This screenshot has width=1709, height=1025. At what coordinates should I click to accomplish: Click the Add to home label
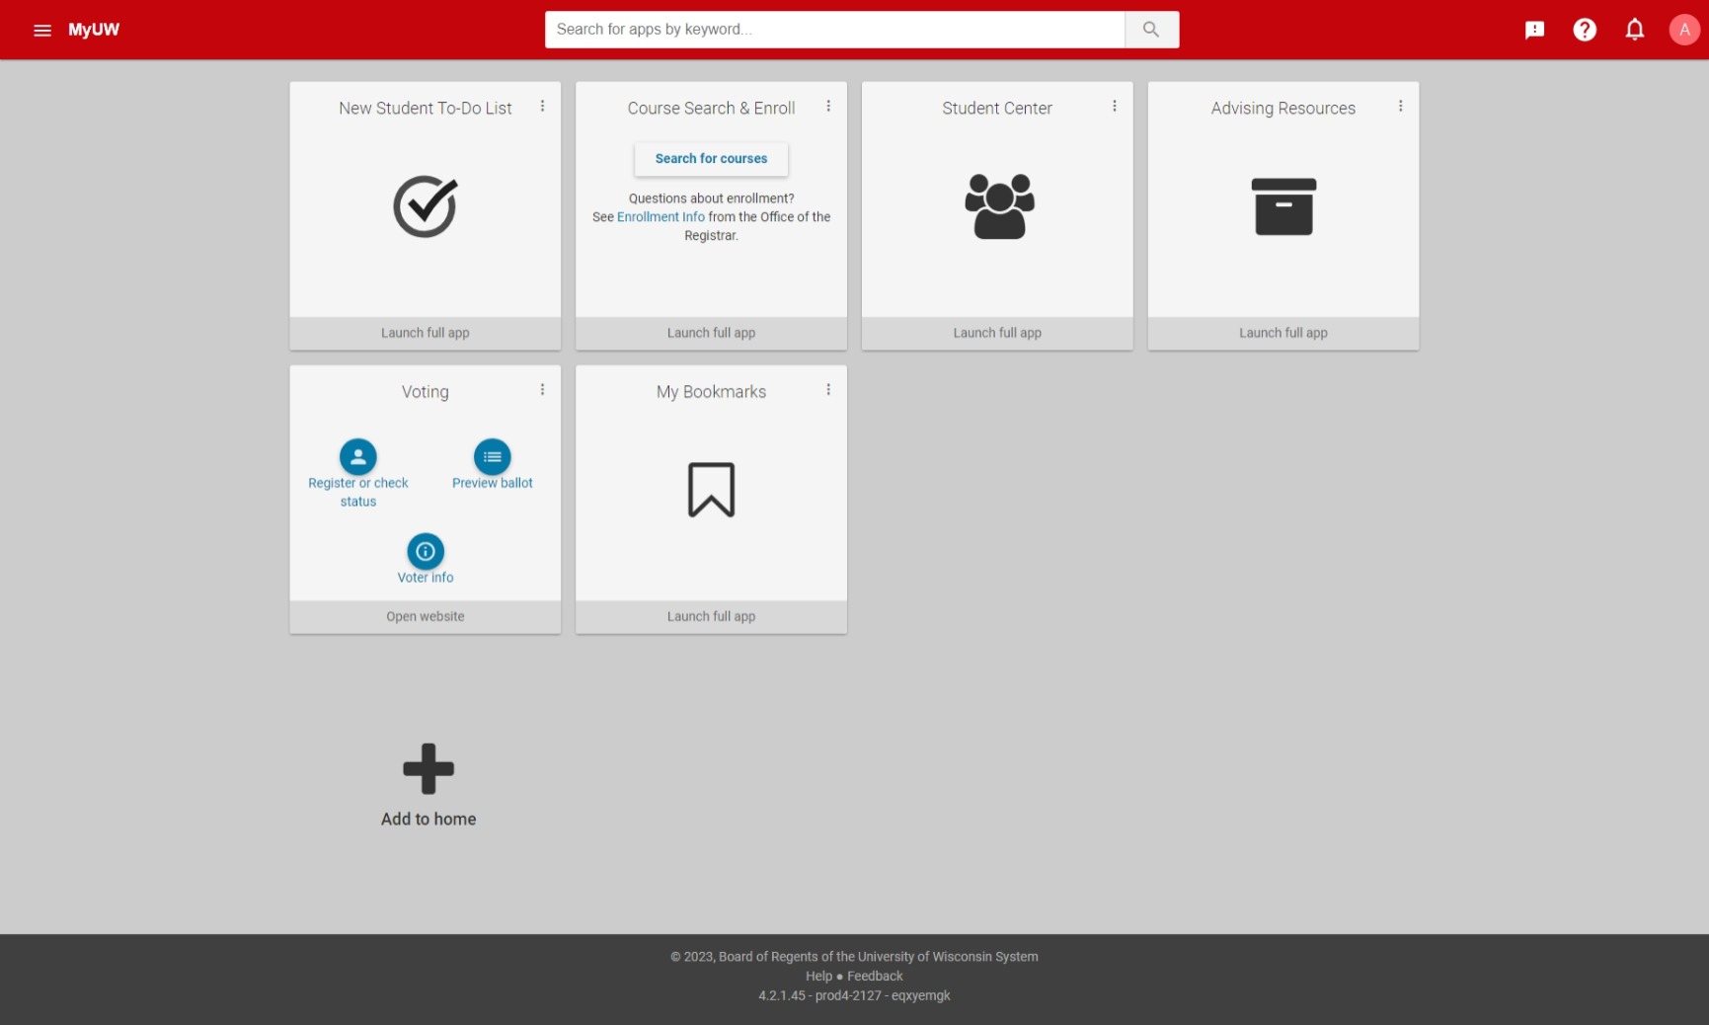(428, 819)
